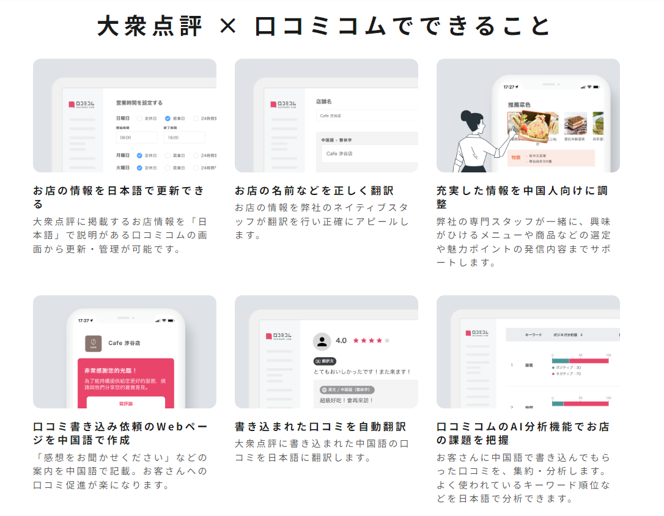
Task: Open the お店の情報を日本語で更新できる card title
Action: (119, 197)
